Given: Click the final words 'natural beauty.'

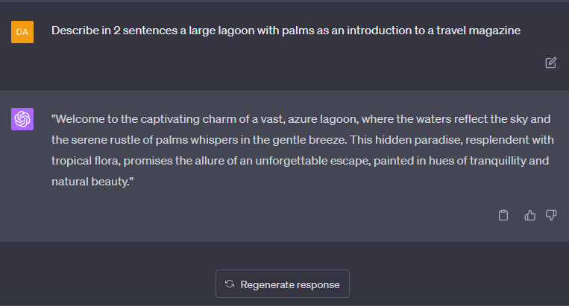Looking at the screenshot, I should tap(91, 182).
